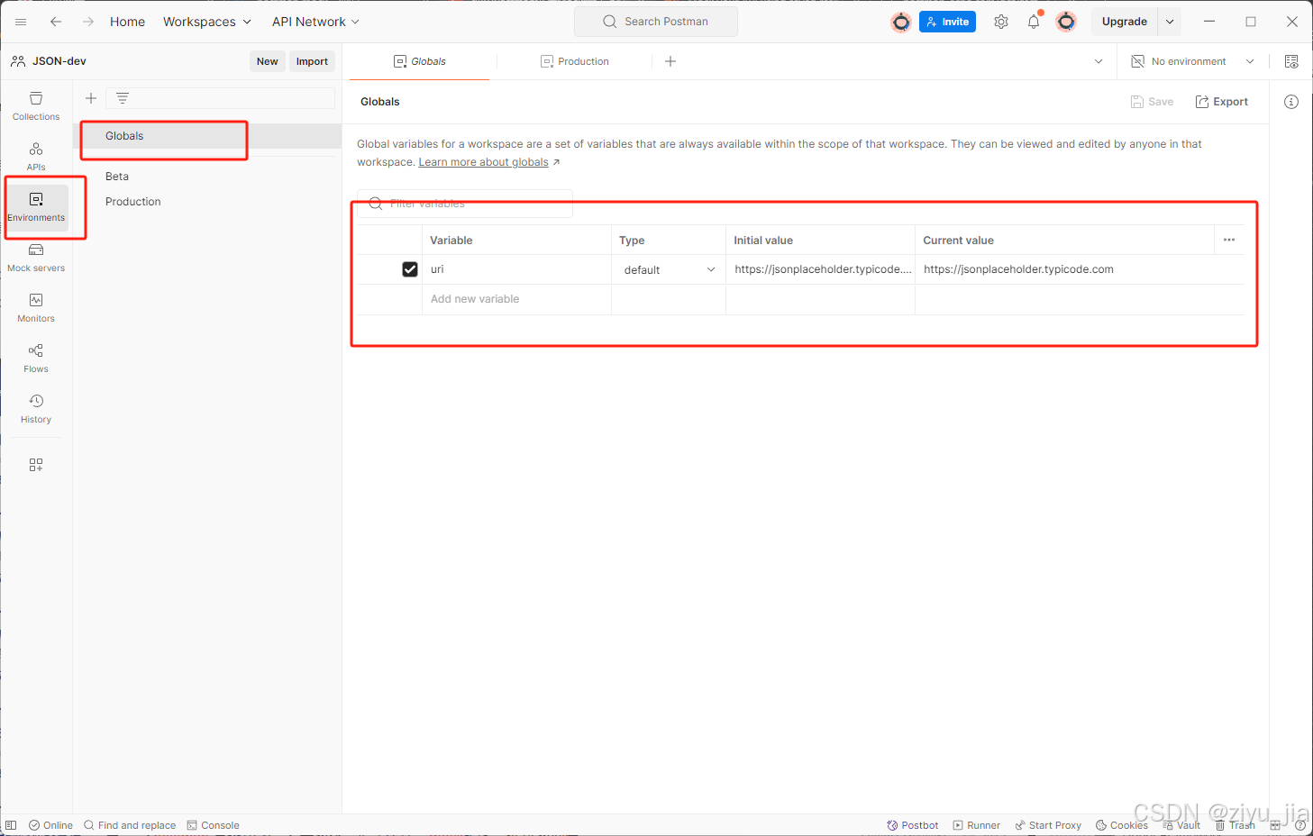Toggle the sidebar from the status bar
Viewport: 1313px width, 836px height.
tap(11, 825)
